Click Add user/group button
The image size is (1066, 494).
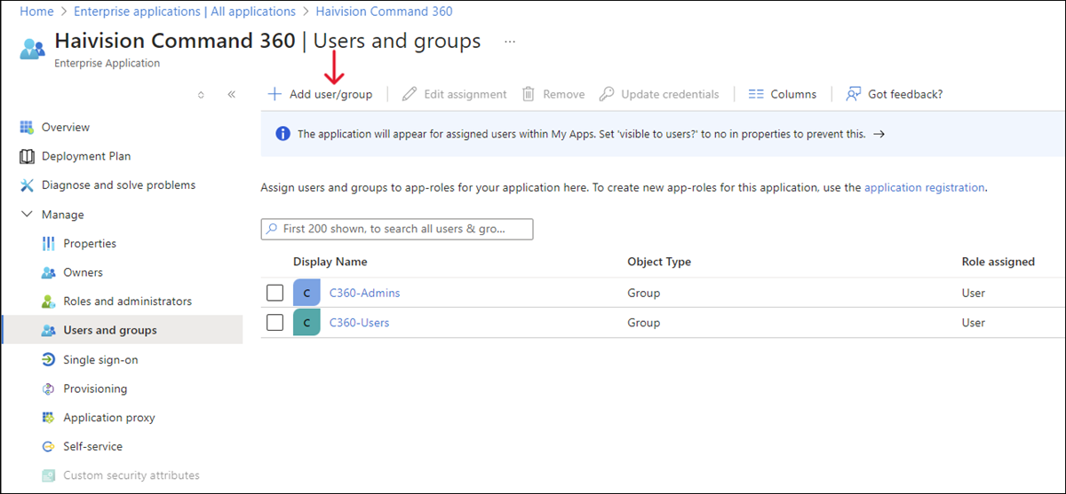[321, 94]
